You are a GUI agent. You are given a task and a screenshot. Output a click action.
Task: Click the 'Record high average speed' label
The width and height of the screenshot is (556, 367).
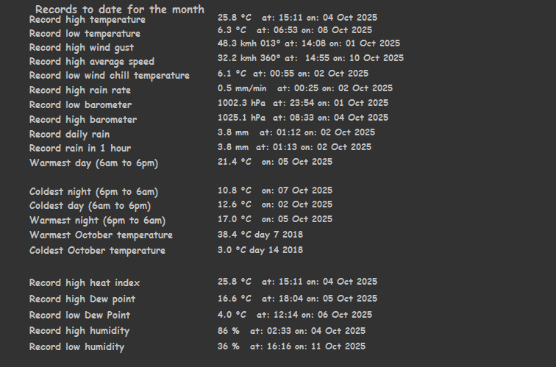[x=92, y=62]
